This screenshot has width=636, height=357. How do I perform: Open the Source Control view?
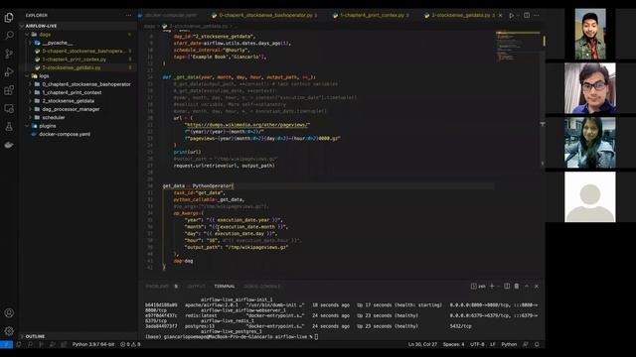pos(9,54)
